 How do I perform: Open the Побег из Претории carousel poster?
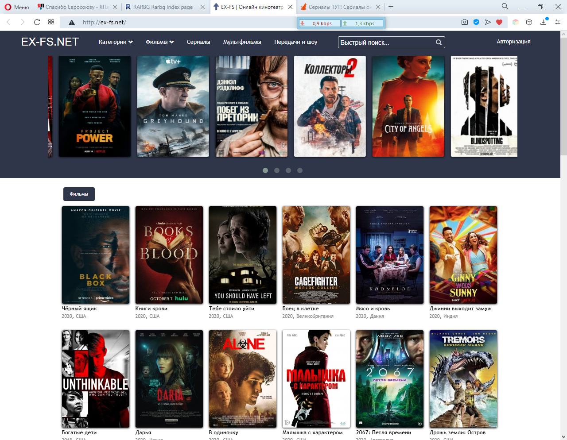(x=252, y=106)
